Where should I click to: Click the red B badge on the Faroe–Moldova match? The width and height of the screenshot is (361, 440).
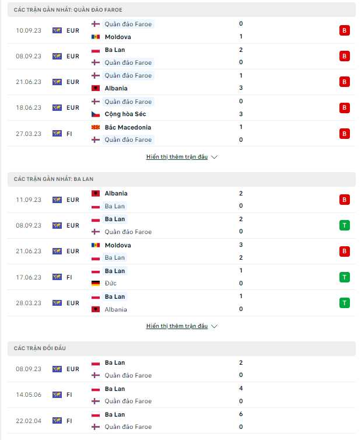click(344, 30)
